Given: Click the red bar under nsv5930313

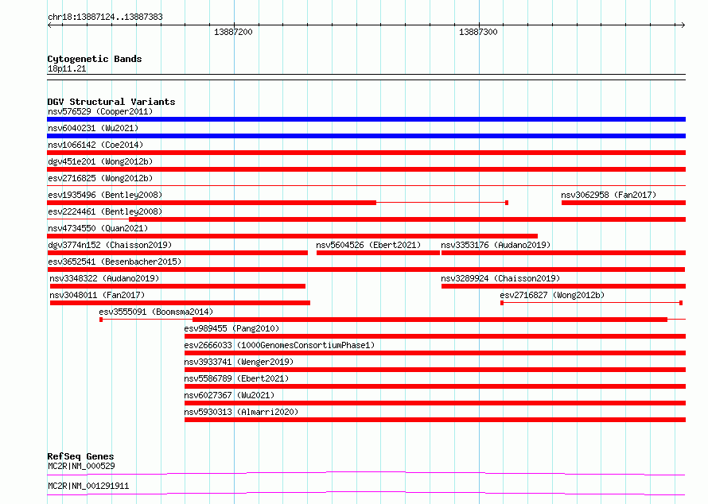Looking at the screenshot, I should [435, 420].
